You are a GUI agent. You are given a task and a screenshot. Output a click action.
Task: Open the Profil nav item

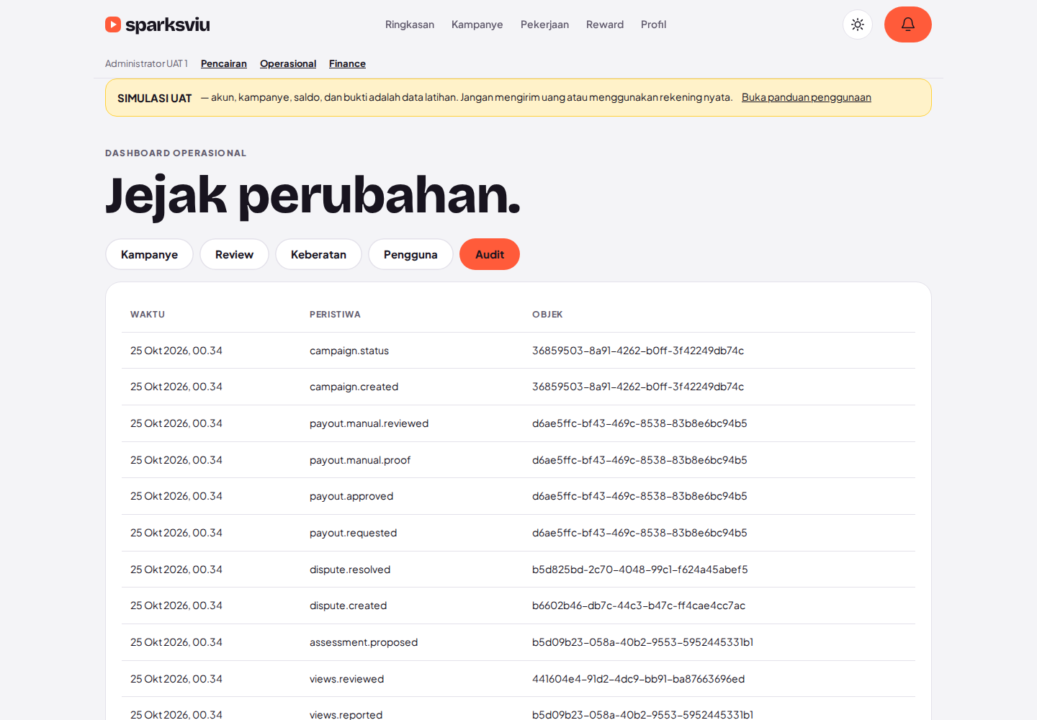pyautogui.click(x=654, y=24)
